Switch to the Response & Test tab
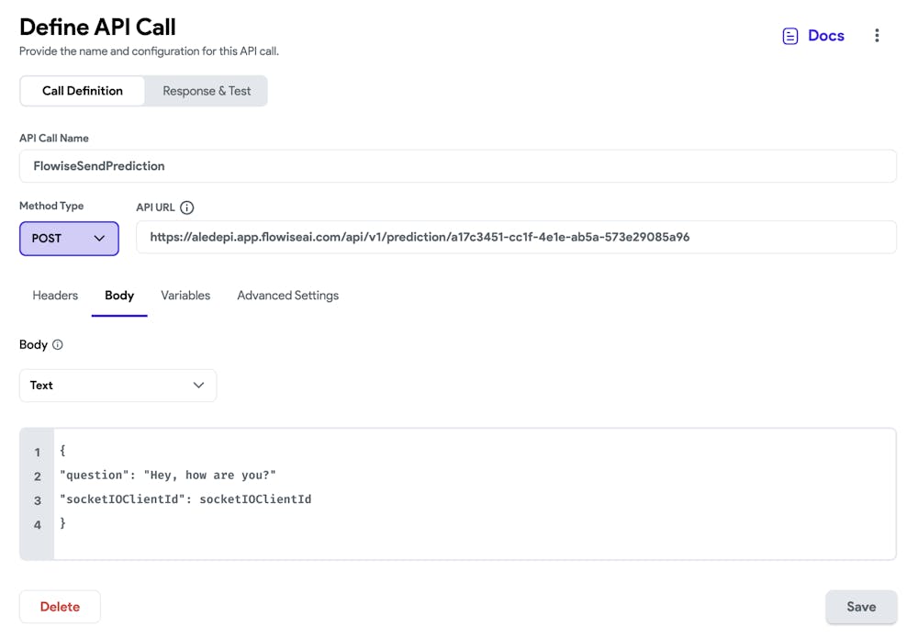918x638 pixels. click(x=207, y=91)
